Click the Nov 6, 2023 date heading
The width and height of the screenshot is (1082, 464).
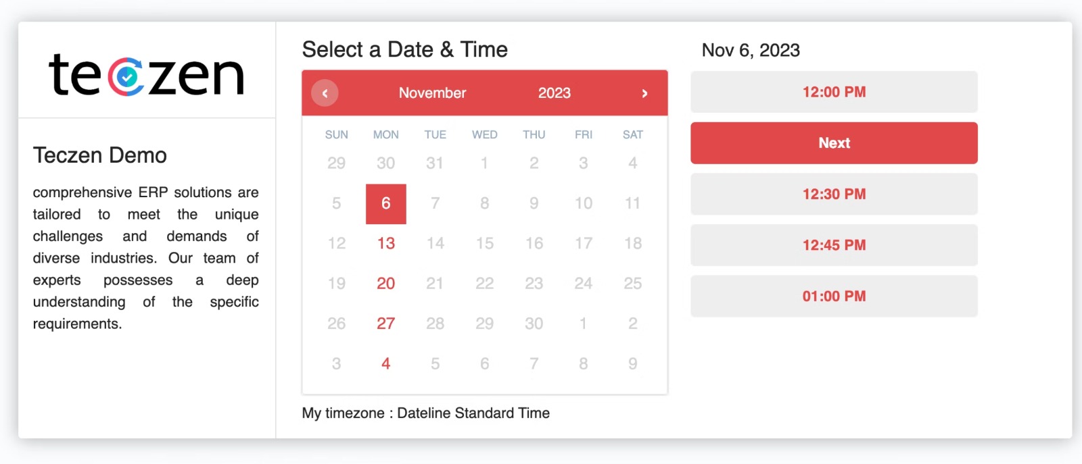pos(751,50)
